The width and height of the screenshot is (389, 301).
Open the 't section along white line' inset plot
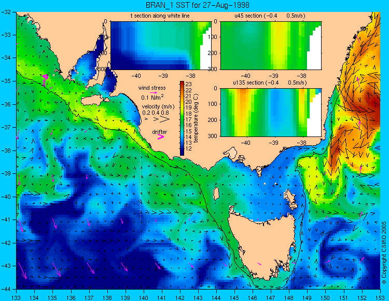(161, 46)
